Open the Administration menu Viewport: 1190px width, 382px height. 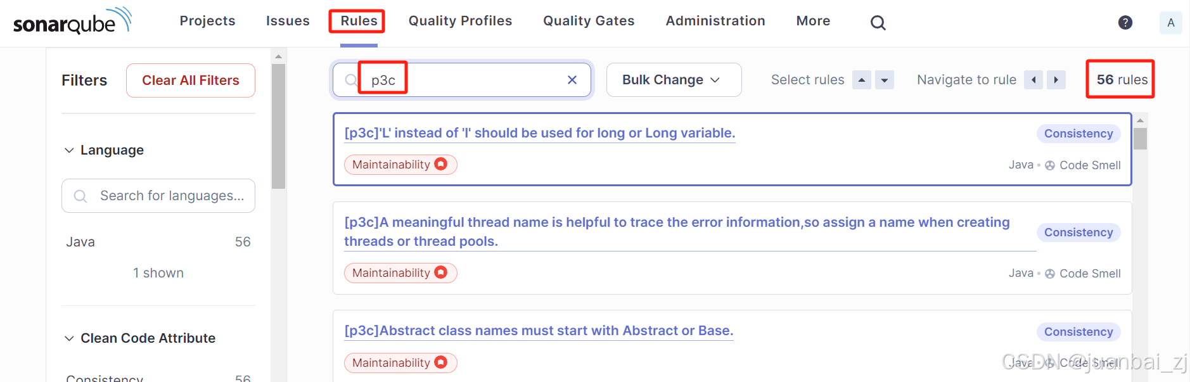pos(715,20)
